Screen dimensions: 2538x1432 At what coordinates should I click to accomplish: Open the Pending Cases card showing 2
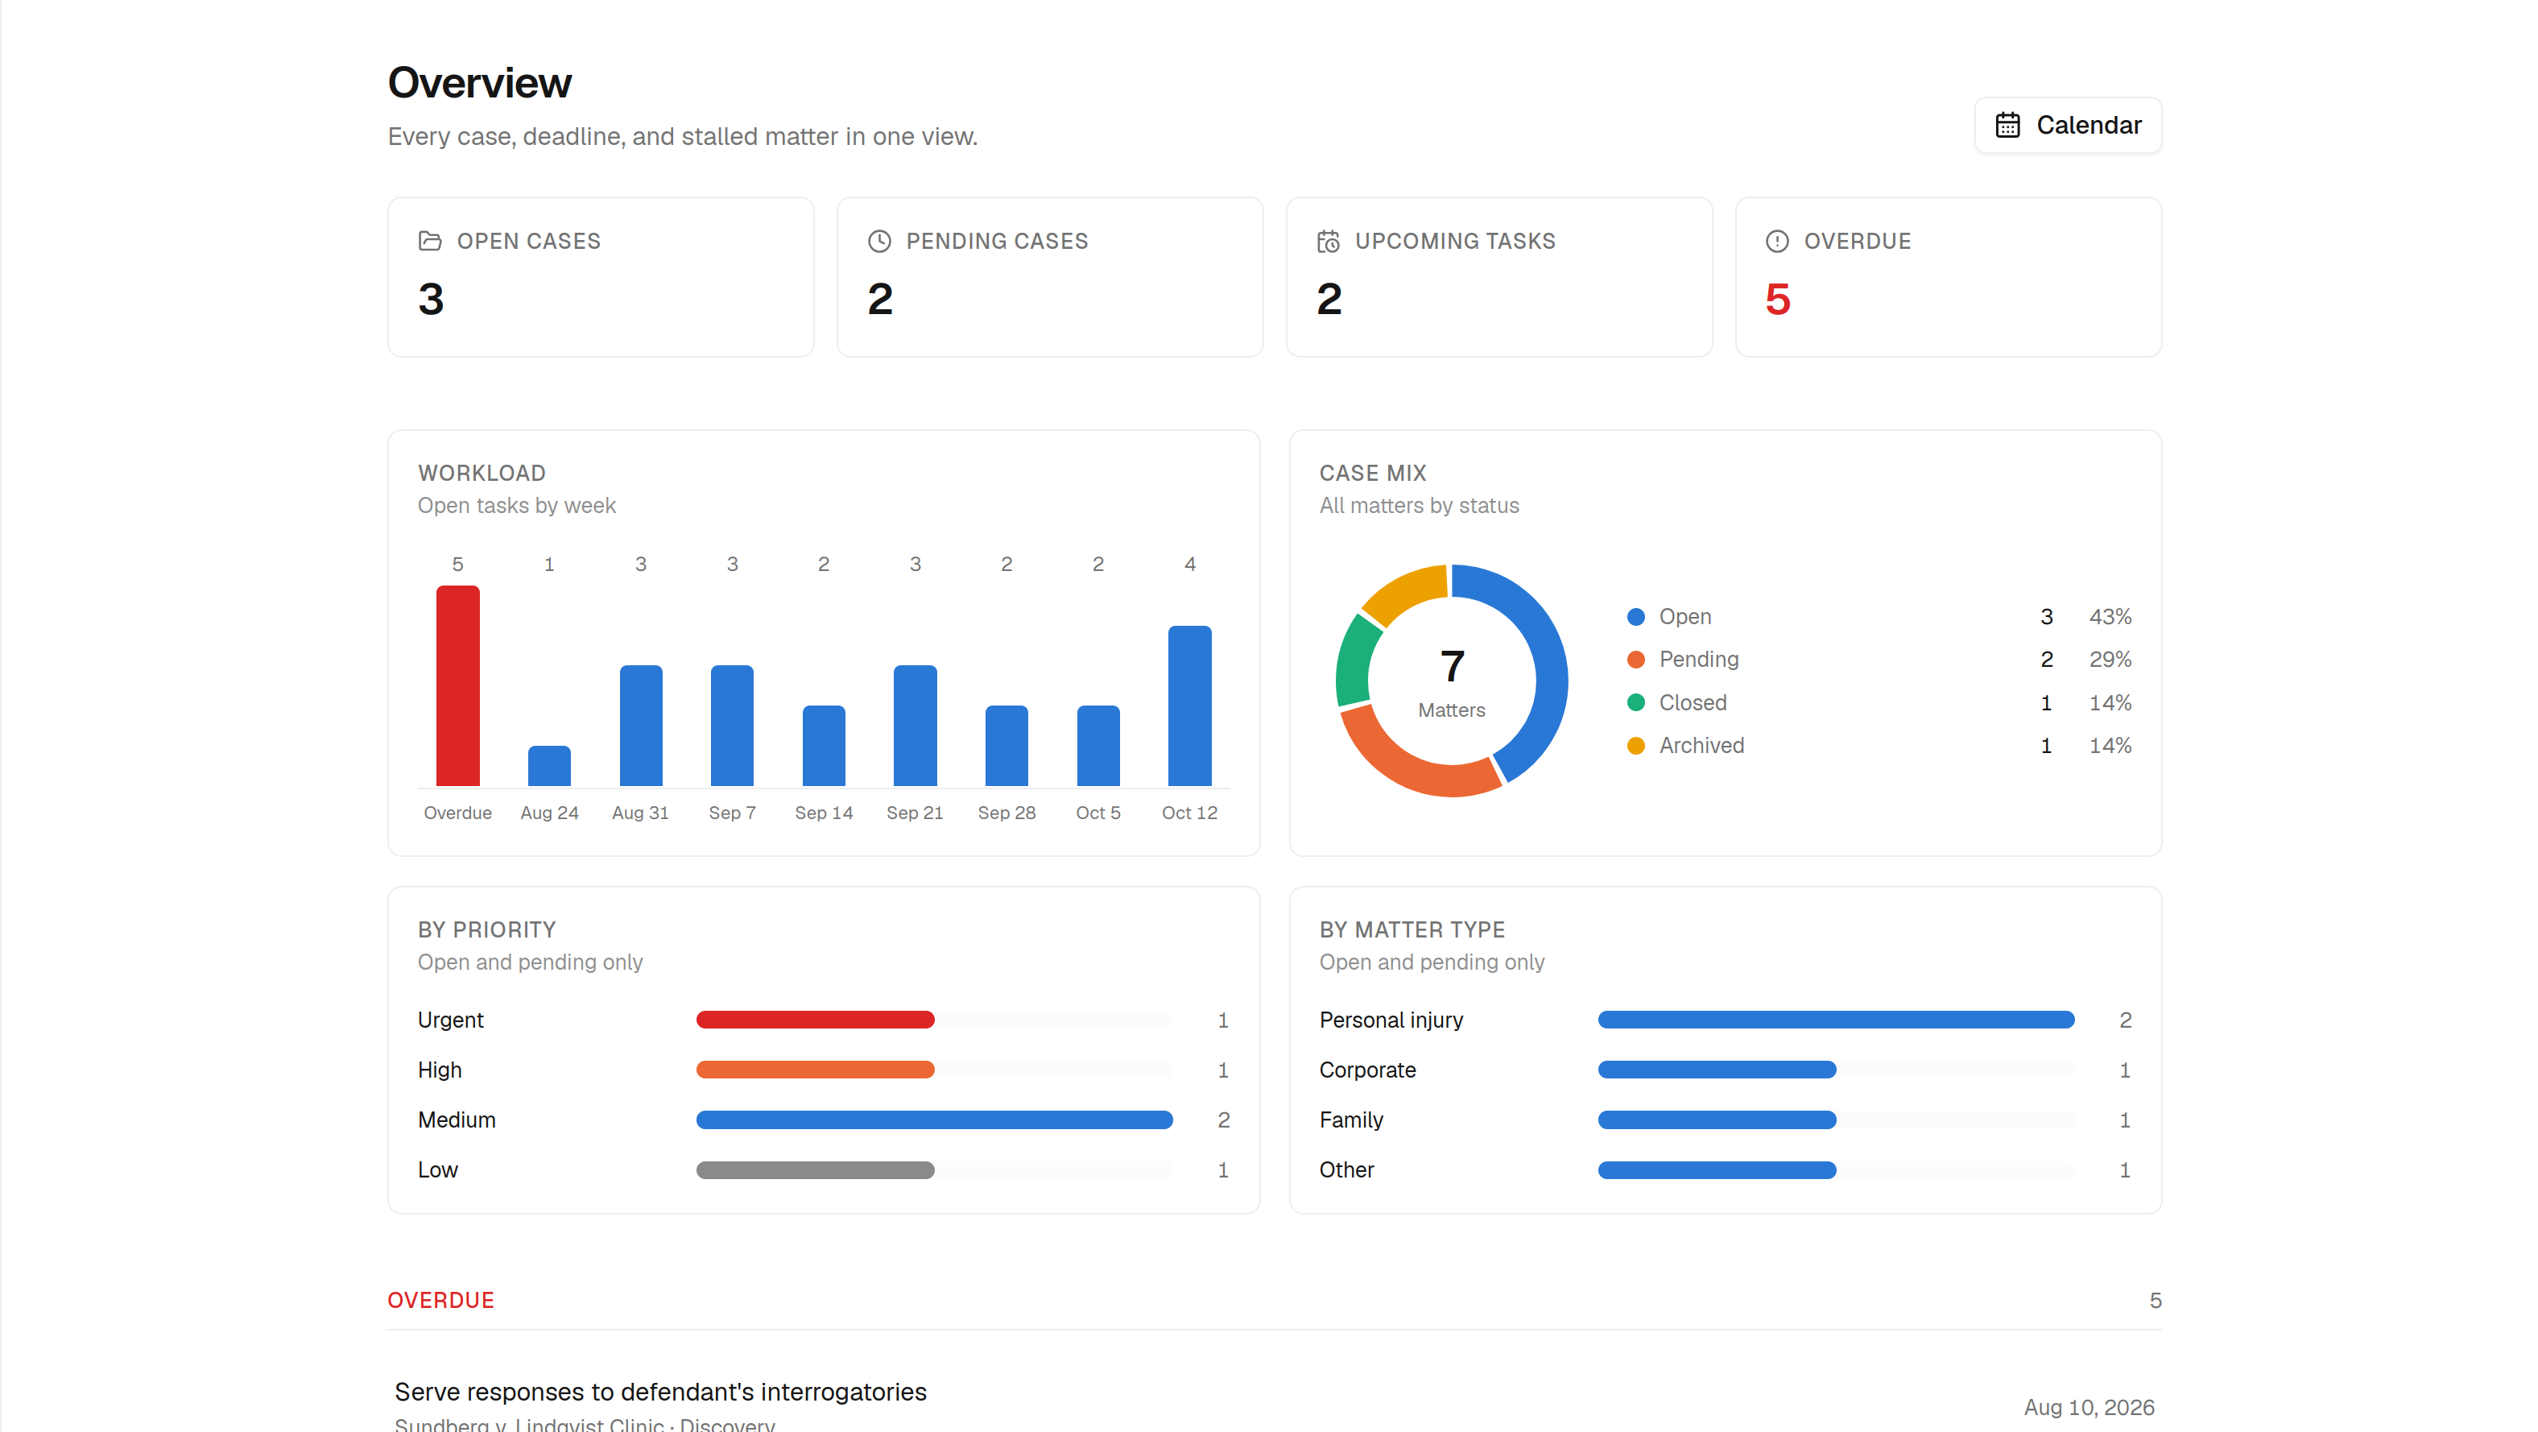1049,277
